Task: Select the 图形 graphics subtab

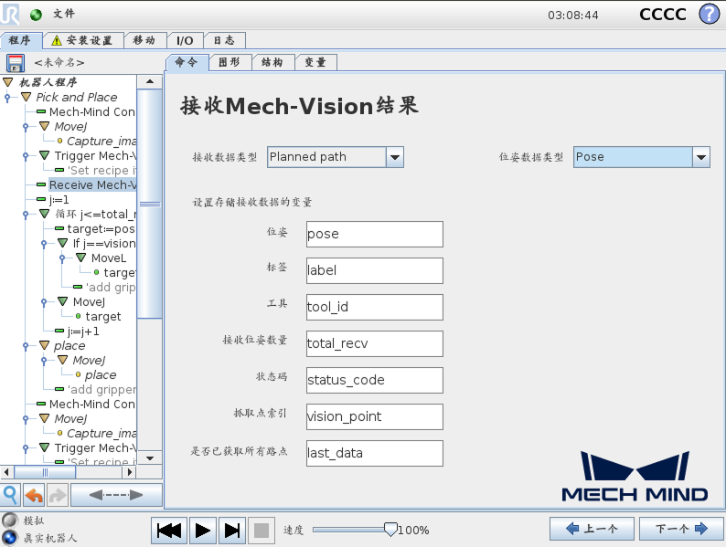Action: [x=230, y=62]
